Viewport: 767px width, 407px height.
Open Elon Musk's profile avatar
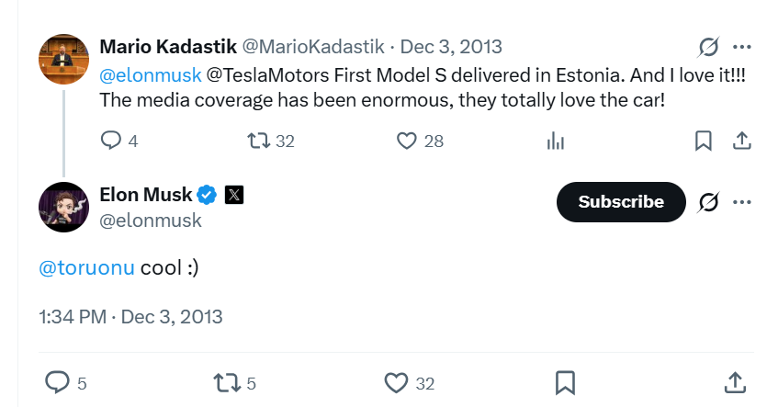63,207
